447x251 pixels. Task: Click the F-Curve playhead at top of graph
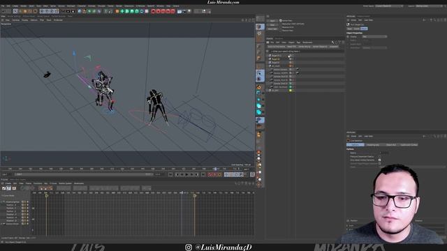tap(182, 192)
